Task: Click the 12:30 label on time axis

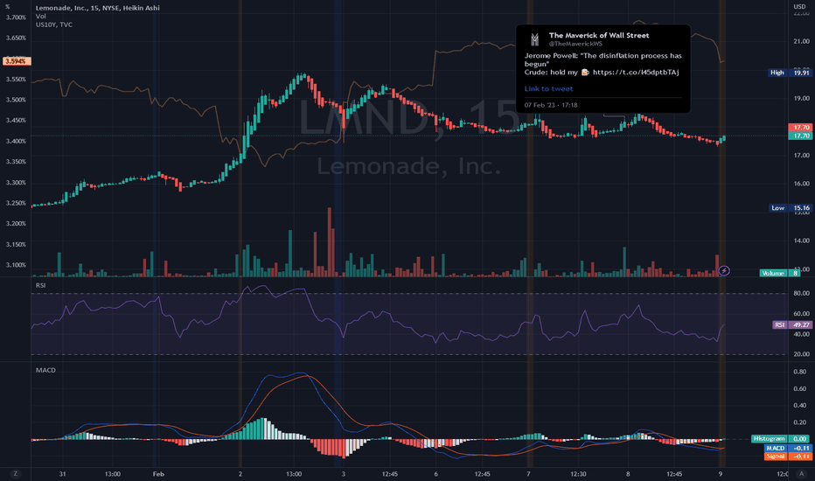Action: pyautogui.click(x=578, y=474)
